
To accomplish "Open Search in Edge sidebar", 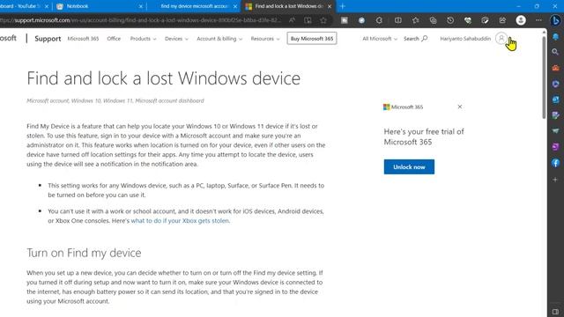I will tap(555, 52).
